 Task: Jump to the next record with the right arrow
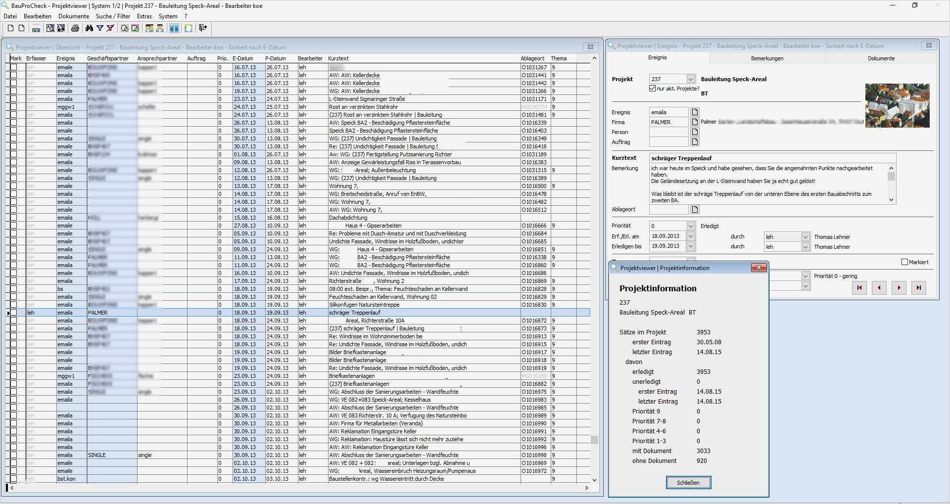(x=899, y=288)
